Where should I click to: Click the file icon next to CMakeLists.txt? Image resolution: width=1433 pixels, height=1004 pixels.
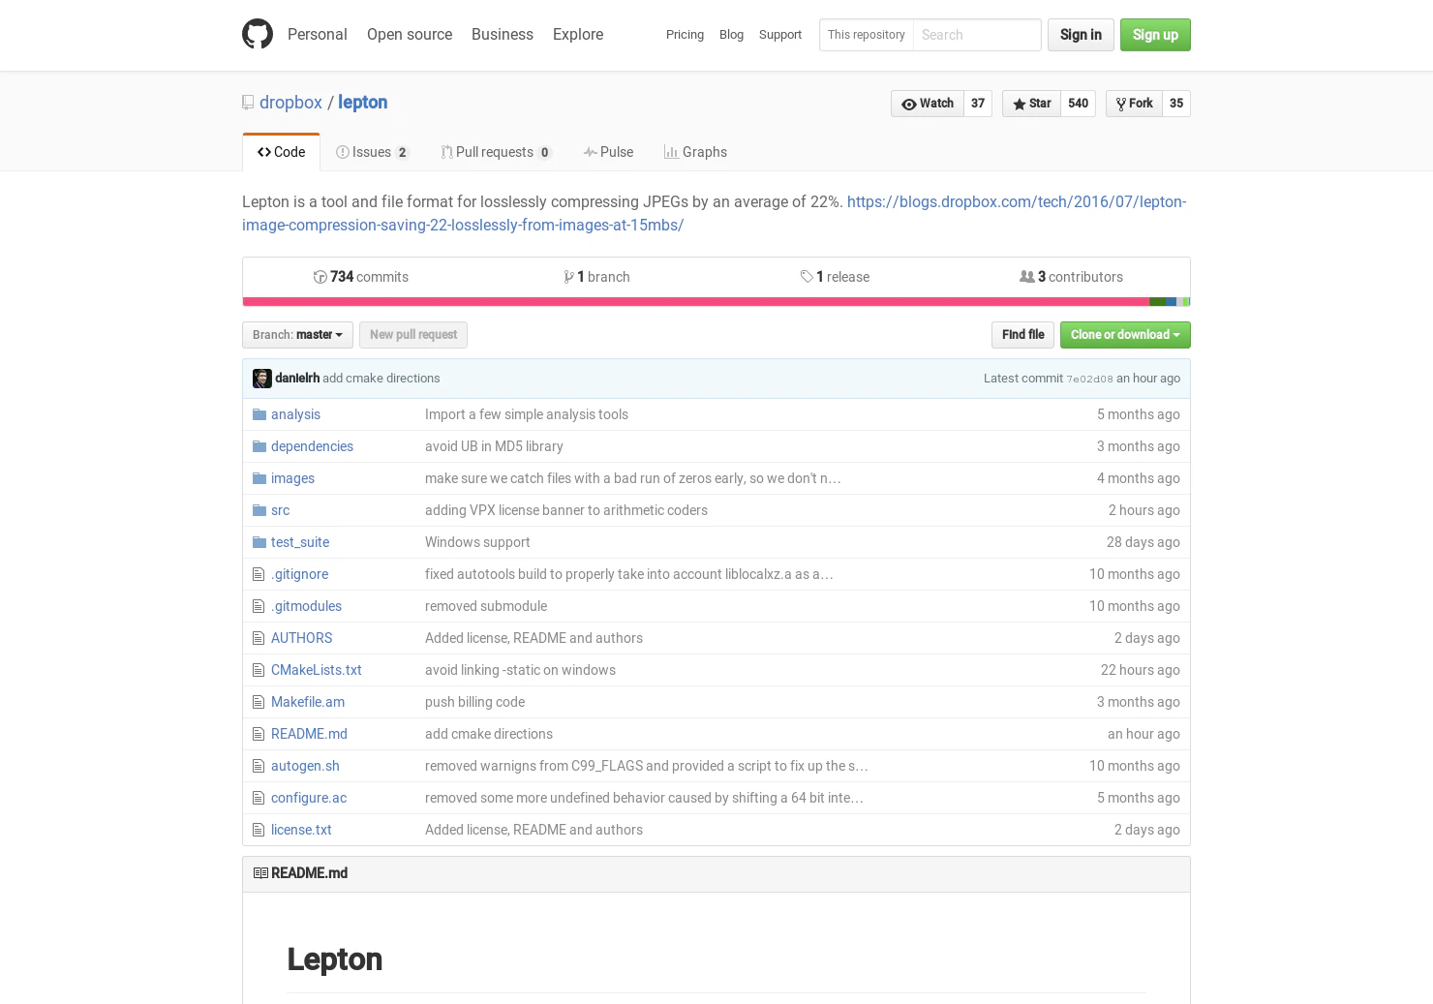(259, 670)
